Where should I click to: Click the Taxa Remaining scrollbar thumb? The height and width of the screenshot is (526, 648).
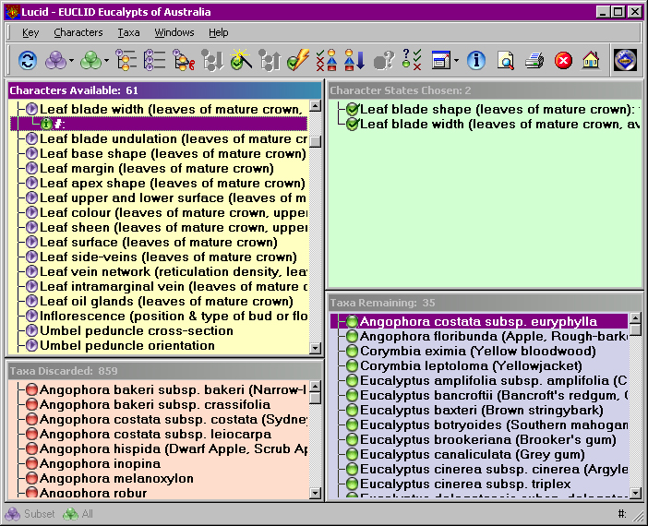pyautogui.click(x=635, y=329)
